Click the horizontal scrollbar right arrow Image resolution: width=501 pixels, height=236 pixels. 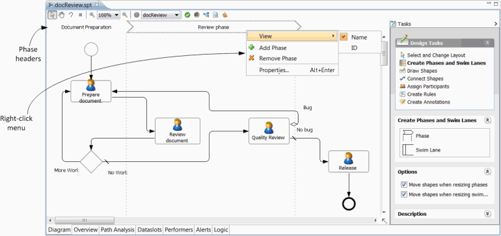coord(376,220)
